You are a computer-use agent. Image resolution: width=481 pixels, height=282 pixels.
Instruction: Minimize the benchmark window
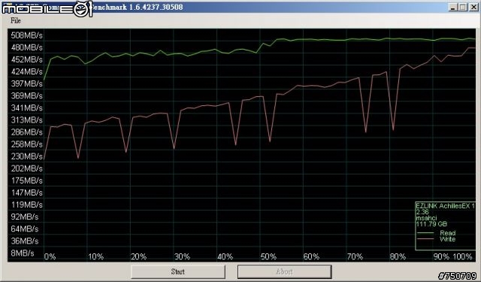tap(452, 7)
